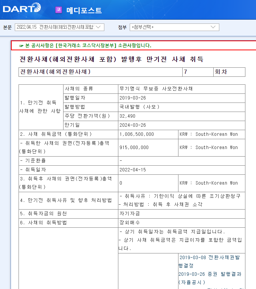Click the label 1. 만기전 취득 사채에 관한 사항
Screen dimensions: 256x289
pos(40,107)
